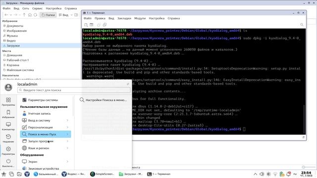Click the search icon in terminal toolbar
The height and width of the screenshot is (178, 317).
302,25
